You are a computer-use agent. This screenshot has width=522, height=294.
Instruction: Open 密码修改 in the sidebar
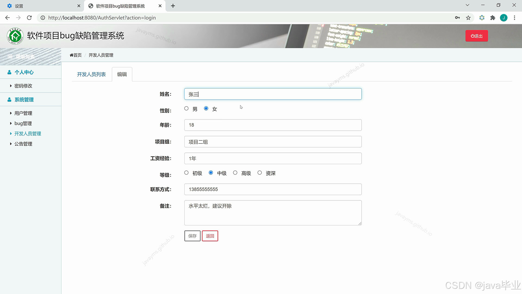click(23, 86)
